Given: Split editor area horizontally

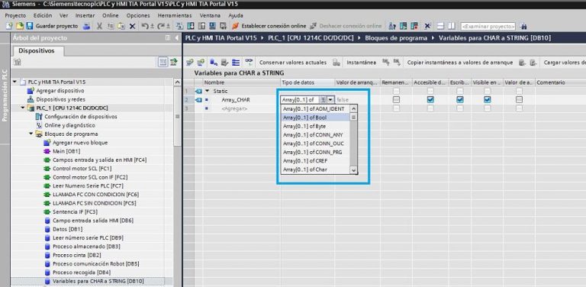Looking at the screenshot, I should 440,26.
